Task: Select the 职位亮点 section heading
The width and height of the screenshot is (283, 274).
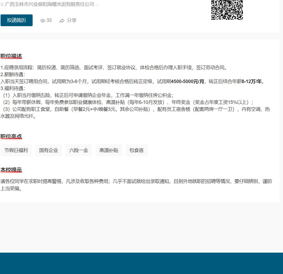Action: tap(11, 136)
